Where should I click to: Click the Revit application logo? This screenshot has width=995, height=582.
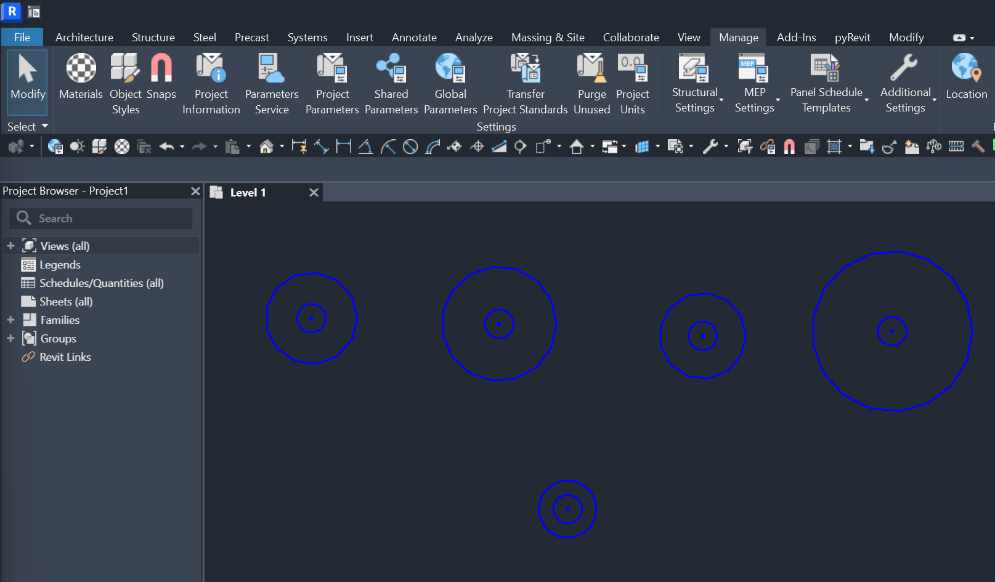tap(12, 11)
